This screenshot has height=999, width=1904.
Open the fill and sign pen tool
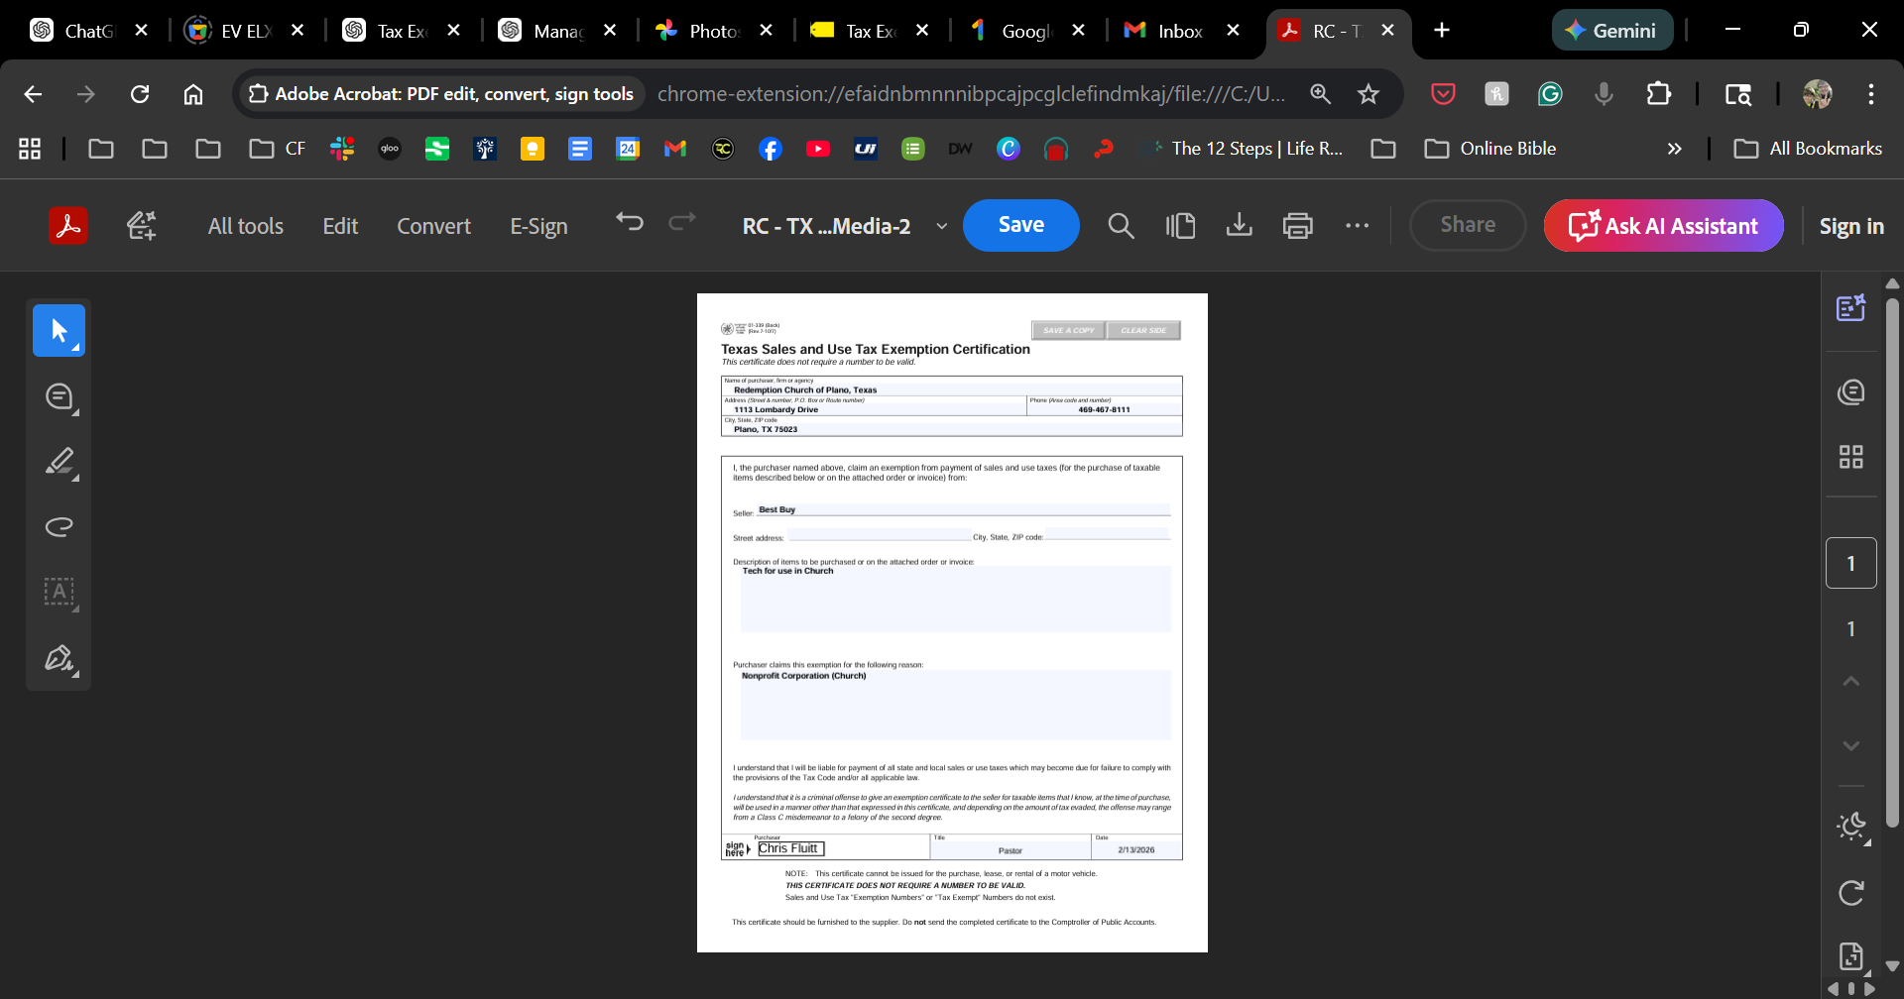pyautogui.click(x=59, y=658)
